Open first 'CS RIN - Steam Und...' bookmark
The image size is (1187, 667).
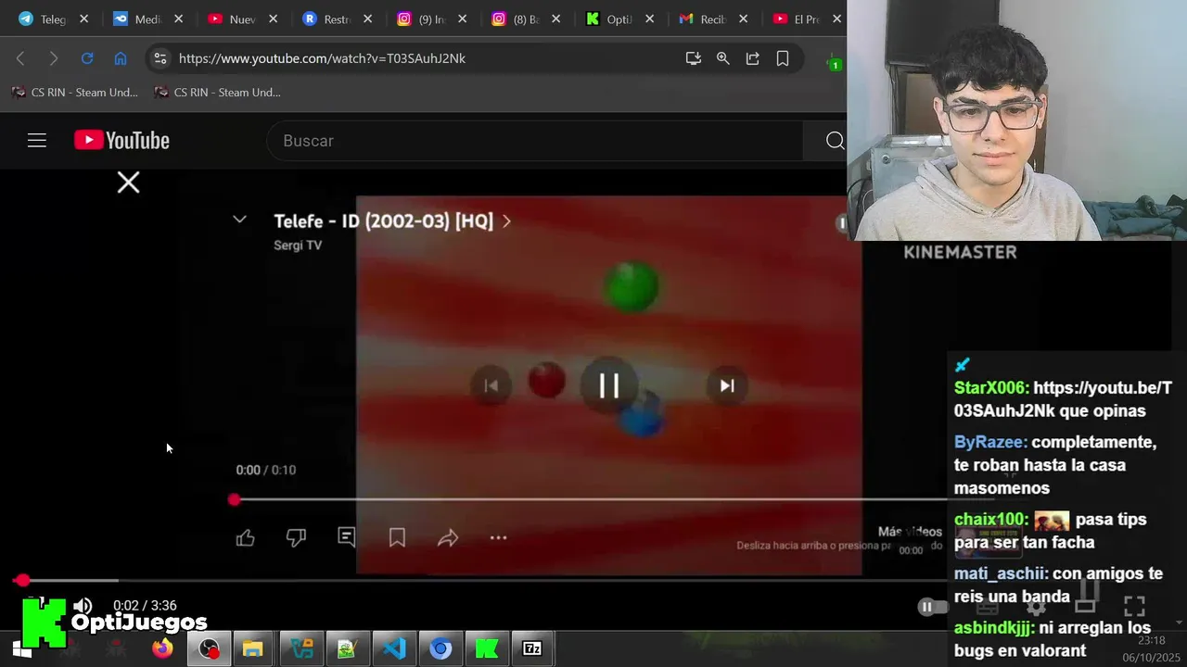click(74, 92)
